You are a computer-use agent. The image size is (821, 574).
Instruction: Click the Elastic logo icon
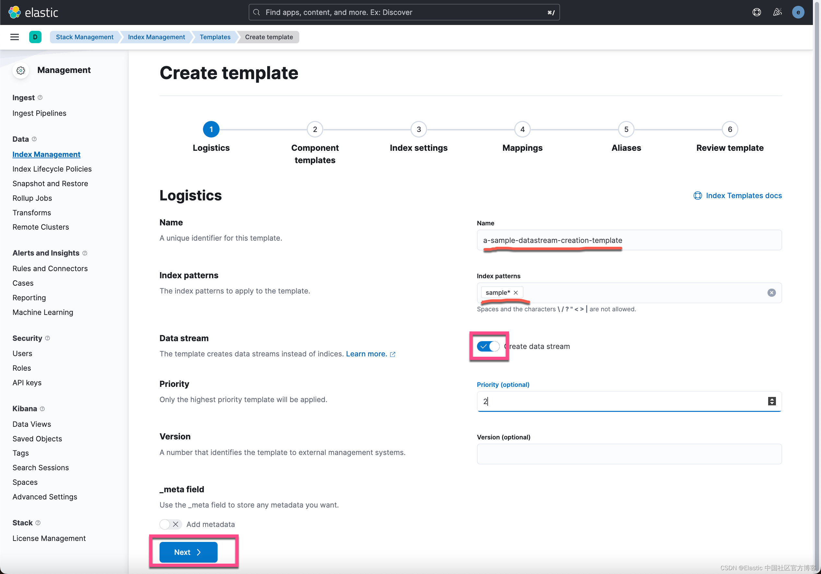[14, 12]
